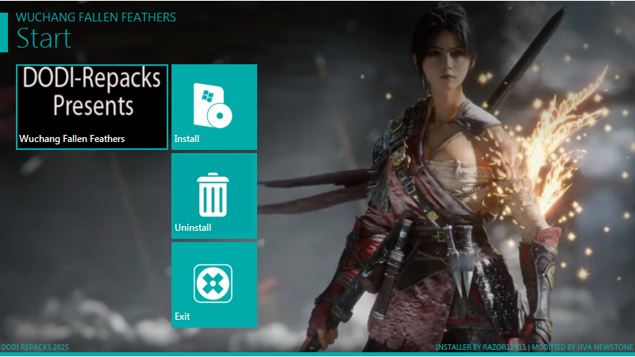Click the trash can Uninstall icon

tap(213, 194)
